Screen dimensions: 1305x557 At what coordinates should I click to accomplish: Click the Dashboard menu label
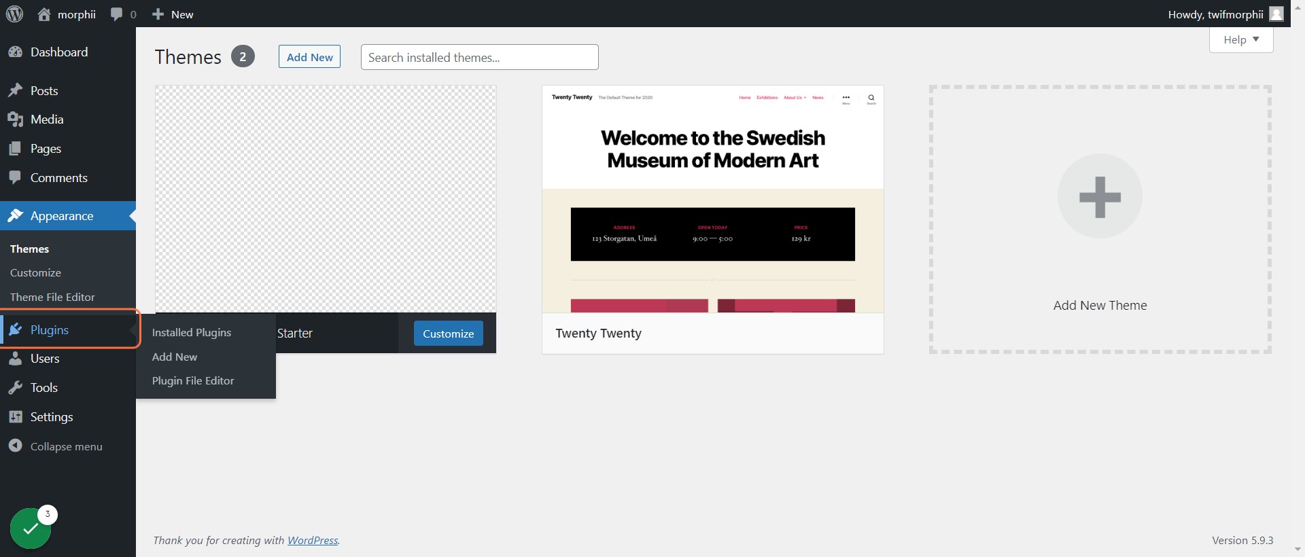(59, 52)
